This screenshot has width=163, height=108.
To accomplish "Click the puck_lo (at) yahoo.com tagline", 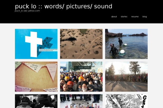I will coord(27,11).
